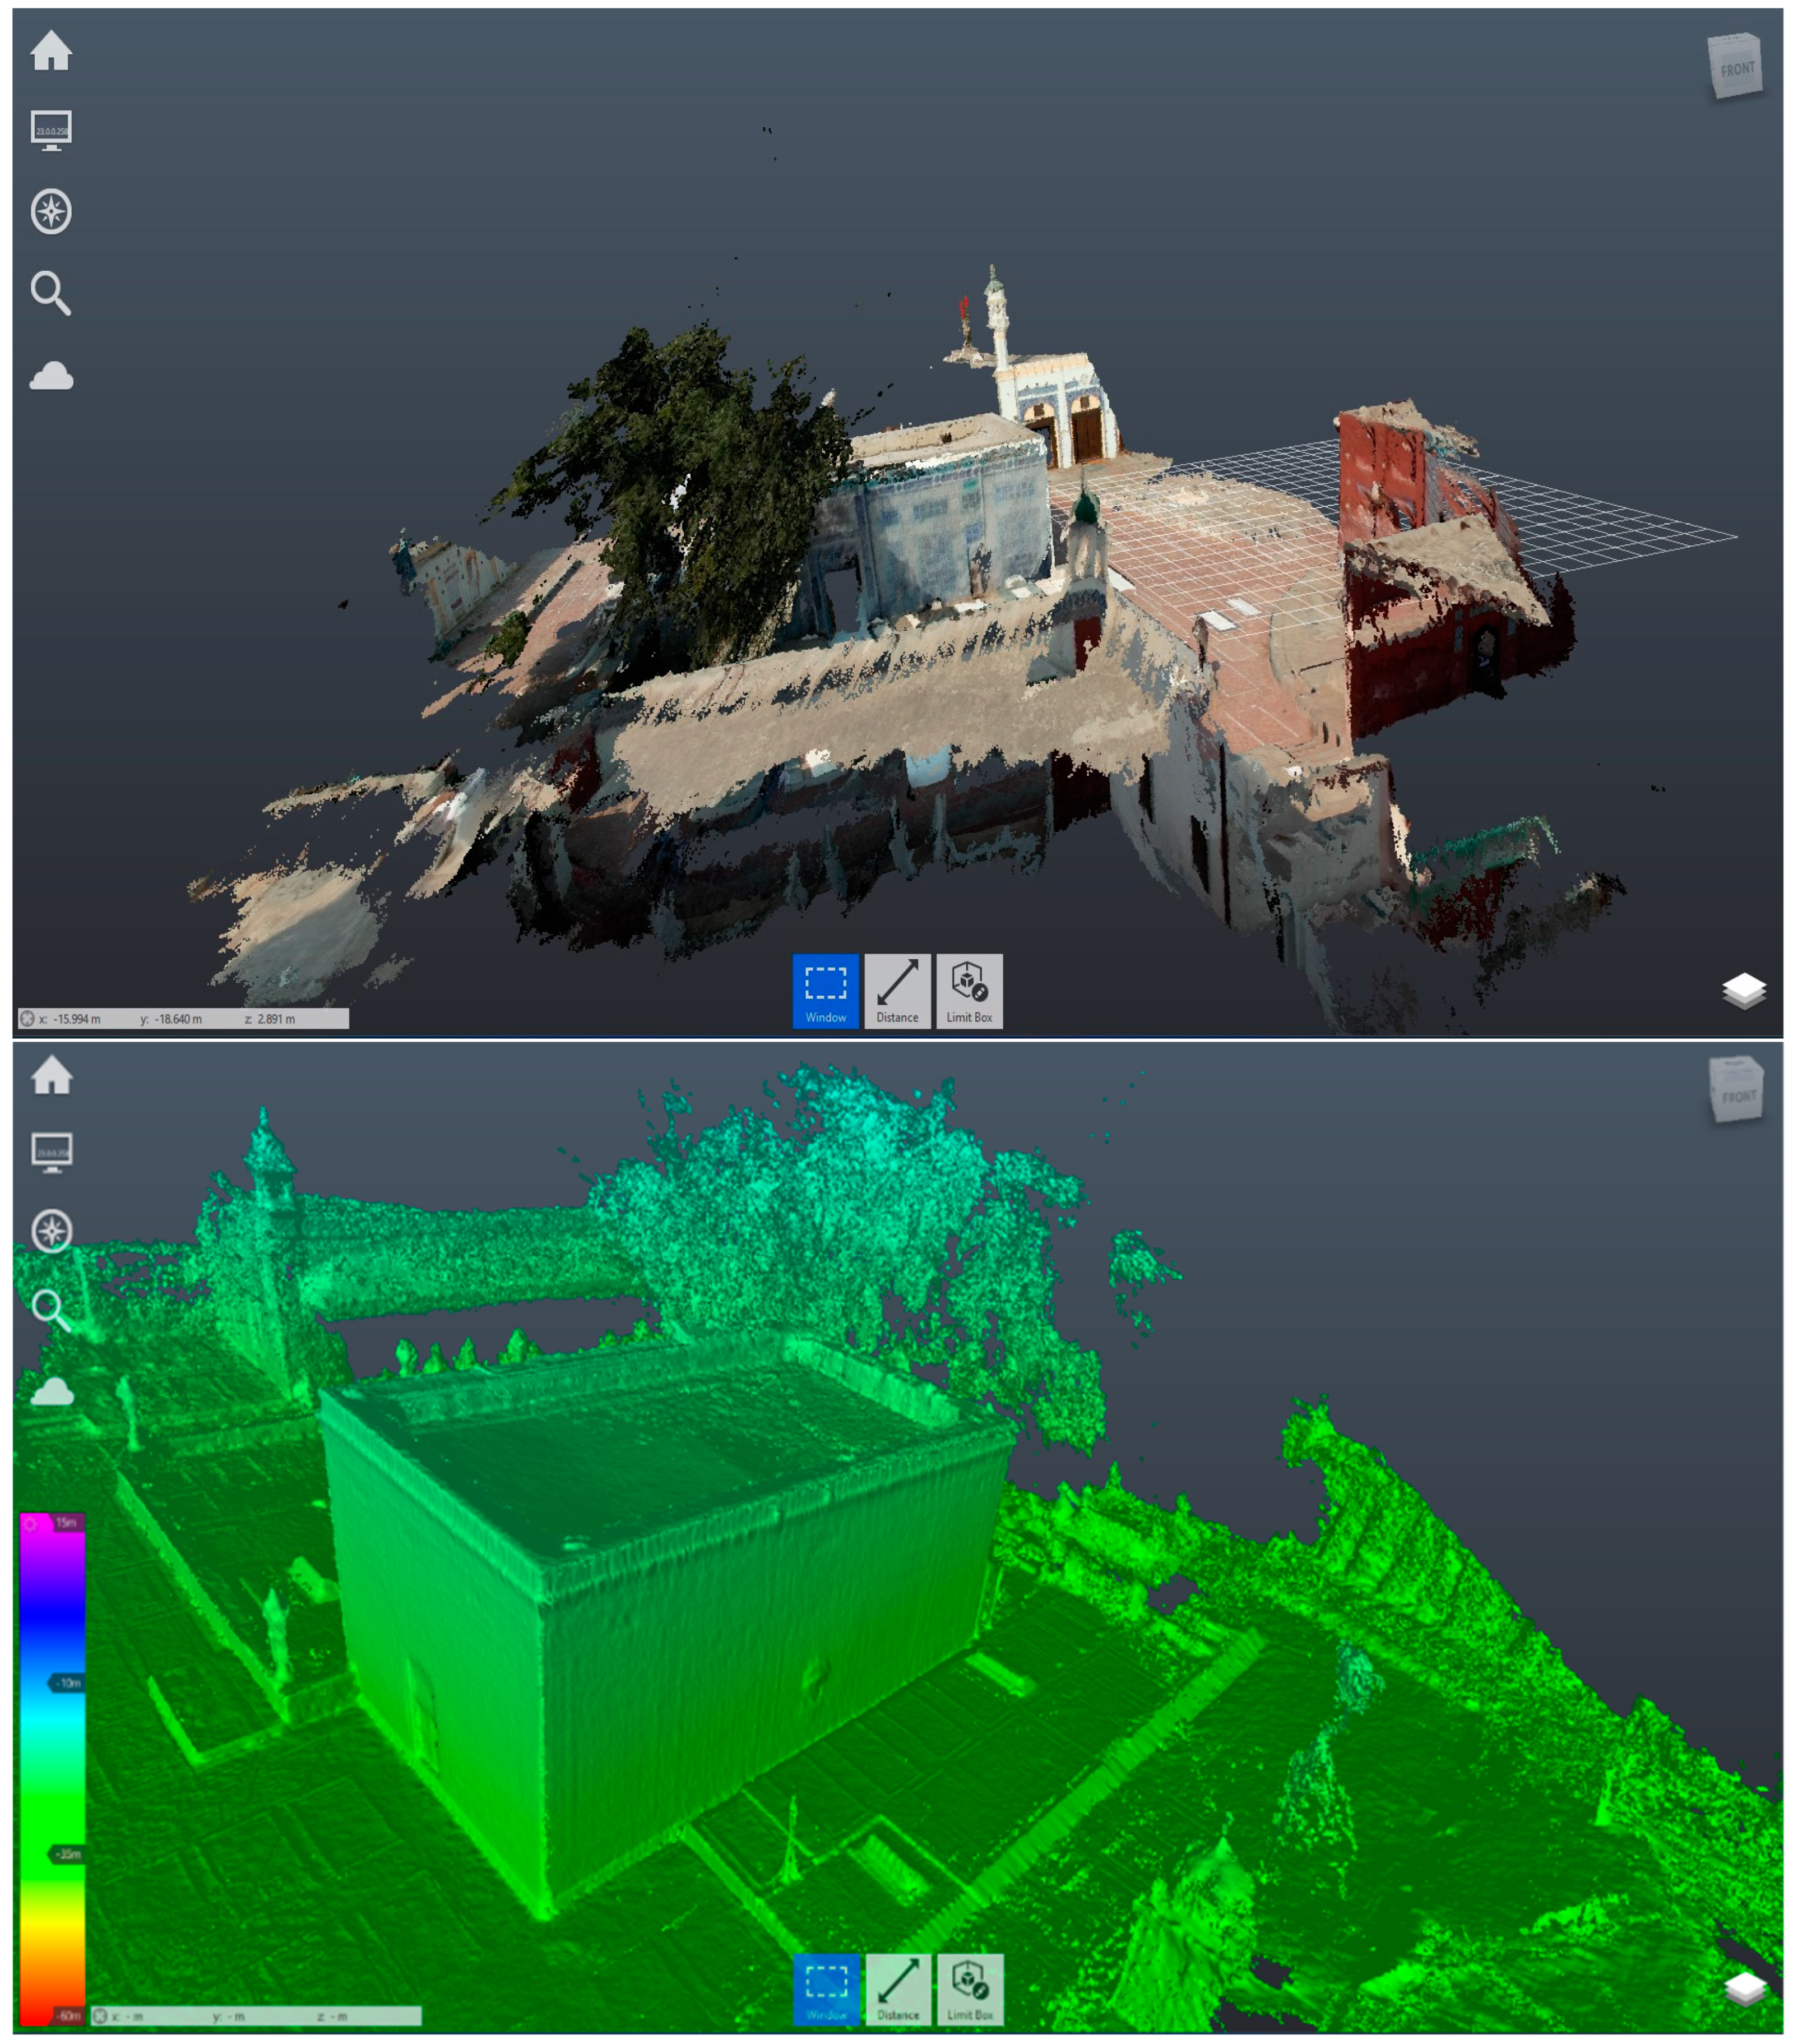
Task: Open the compass navigation icon in elevation viewer
Action: [x=52, y=1231]
